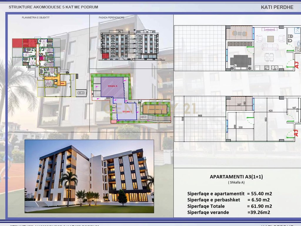
Task: Click the "PLANIMETRIA E OBJEKTIT" label
Action: (36, 17)
